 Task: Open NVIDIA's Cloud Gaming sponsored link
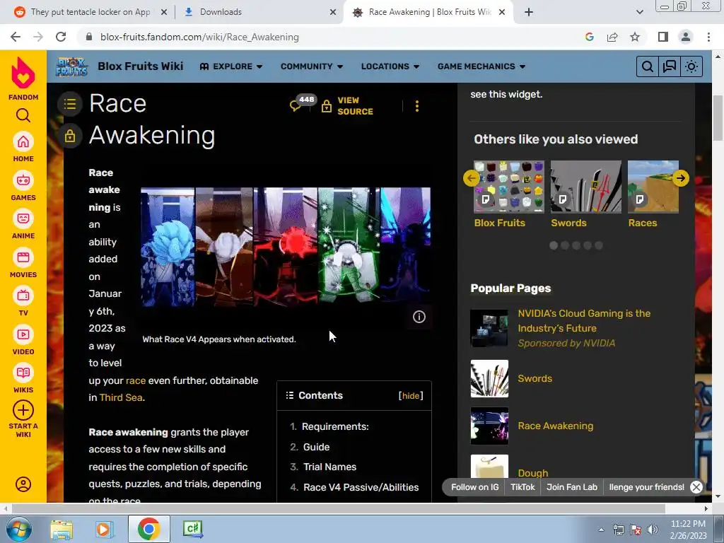(x=584, y=320)
